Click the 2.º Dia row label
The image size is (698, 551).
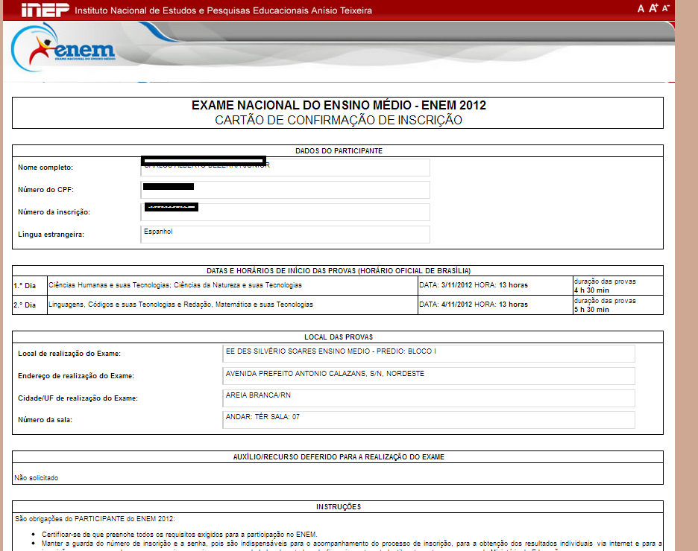coord(25,305)
